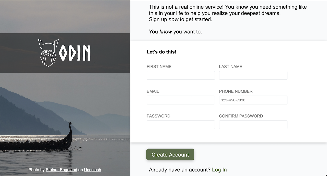327x176 pixels.
Task: Click the "Let's do this!" heading
Action: (161, 52)
